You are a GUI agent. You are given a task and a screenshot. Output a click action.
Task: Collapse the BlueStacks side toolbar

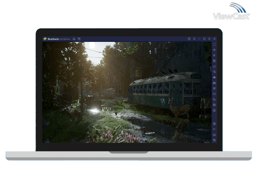[x=214, y=39]
